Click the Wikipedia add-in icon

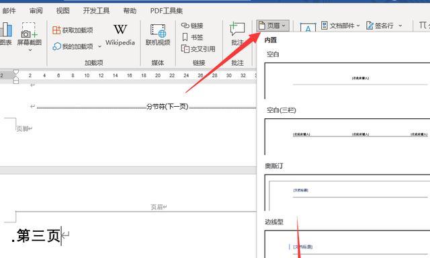[120, 30]
